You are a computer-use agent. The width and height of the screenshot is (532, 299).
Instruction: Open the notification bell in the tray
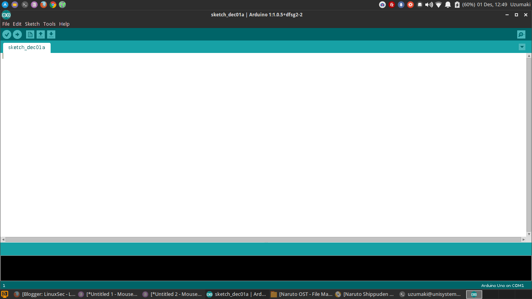click(447, 4)
